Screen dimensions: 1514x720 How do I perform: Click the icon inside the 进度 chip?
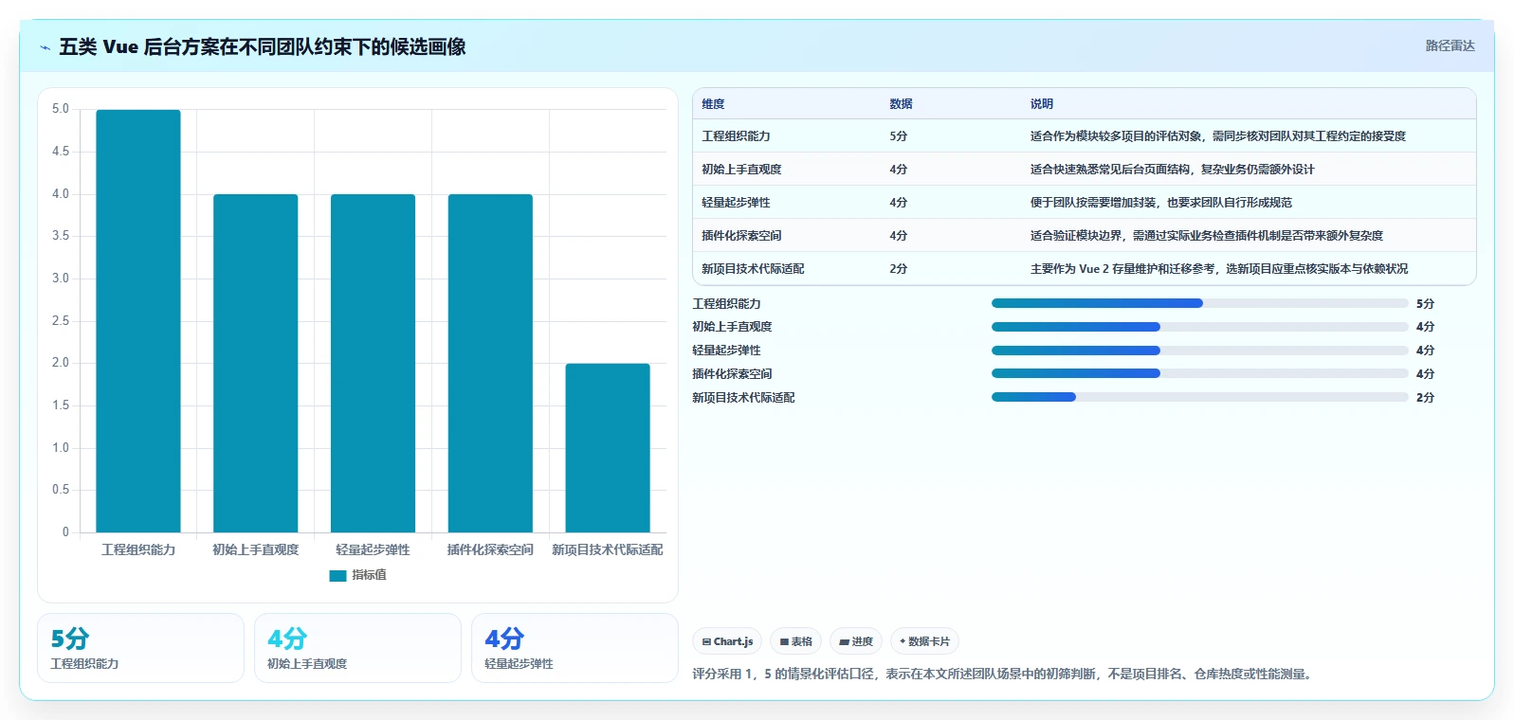pos(844,641)
